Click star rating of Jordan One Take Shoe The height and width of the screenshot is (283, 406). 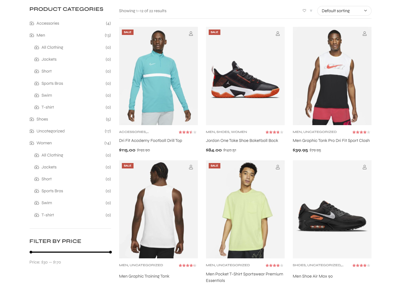[x=274, y=132]
